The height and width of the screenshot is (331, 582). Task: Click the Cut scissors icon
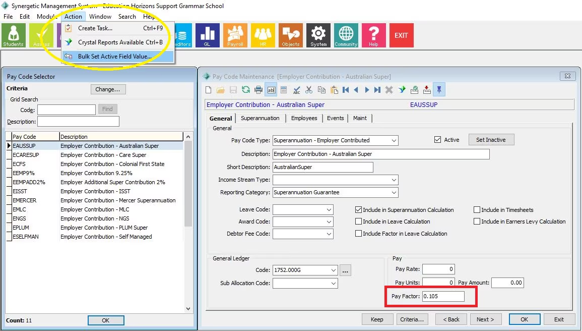(x=309, y=89)
